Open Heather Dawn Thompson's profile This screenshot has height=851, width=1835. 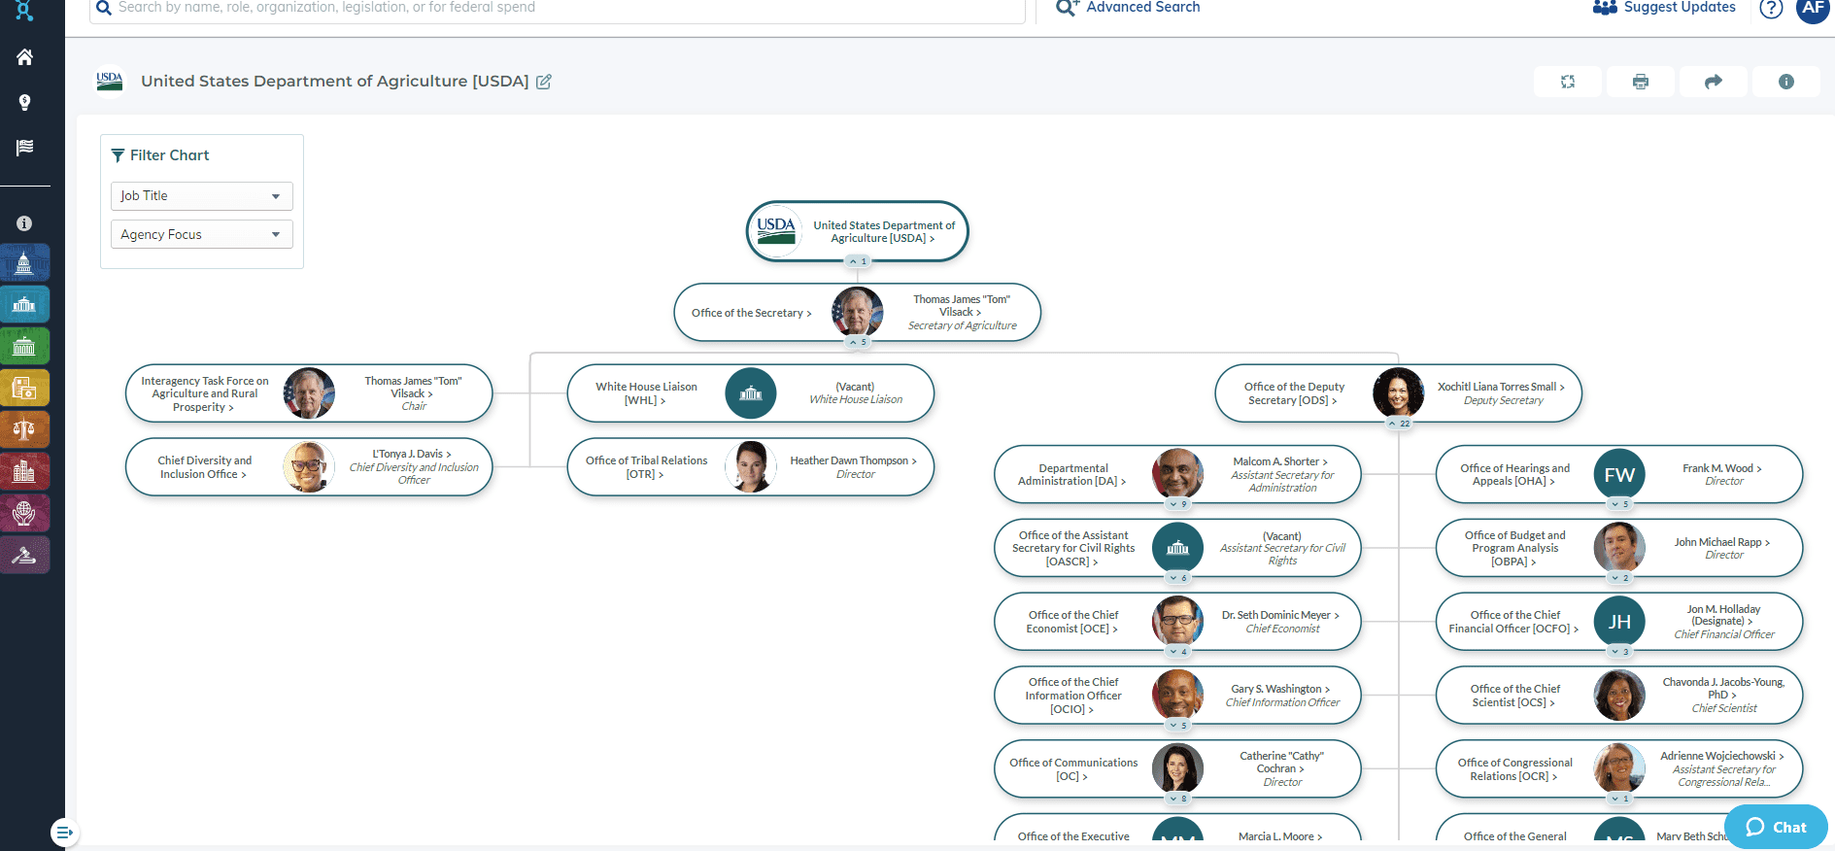point(853,460)
